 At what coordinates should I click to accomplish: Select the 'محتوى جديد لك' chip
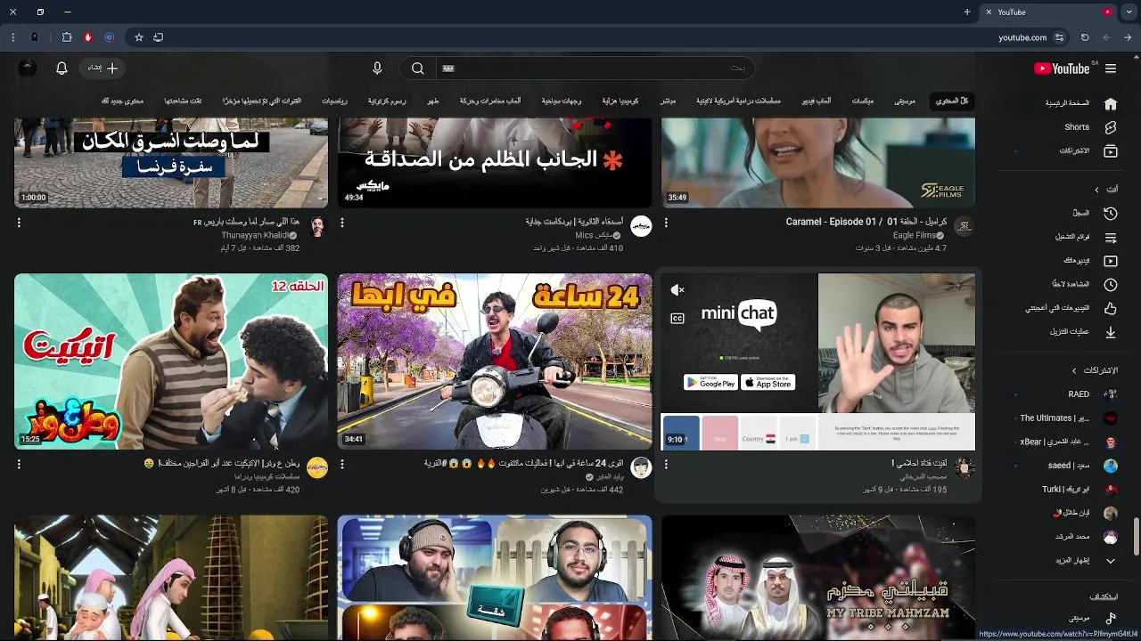tap(122, 101)
